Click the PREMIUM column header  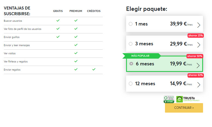[76, 11]
